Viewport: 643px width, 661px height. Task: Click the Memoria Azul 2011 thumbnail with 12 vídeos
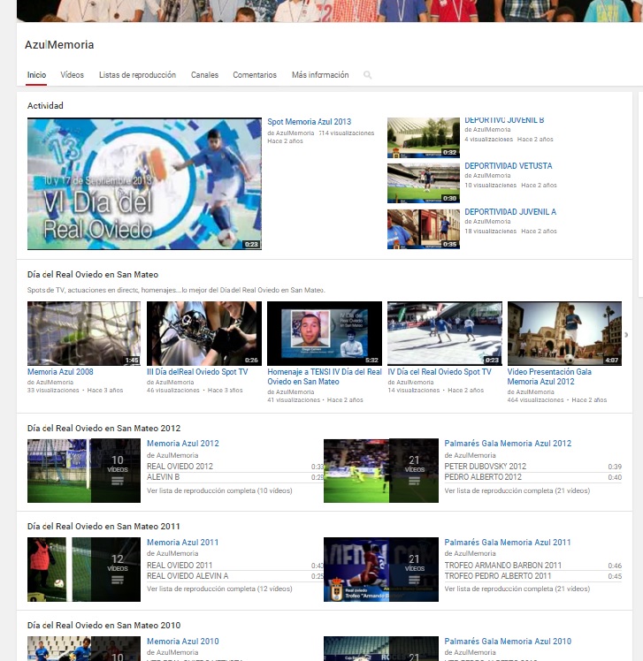(84, 569)
